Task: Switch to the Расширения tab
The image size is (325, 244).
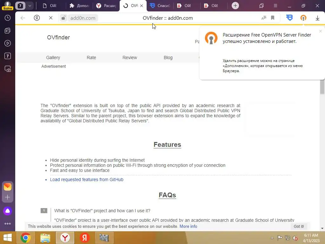Action: coord(106,6)
